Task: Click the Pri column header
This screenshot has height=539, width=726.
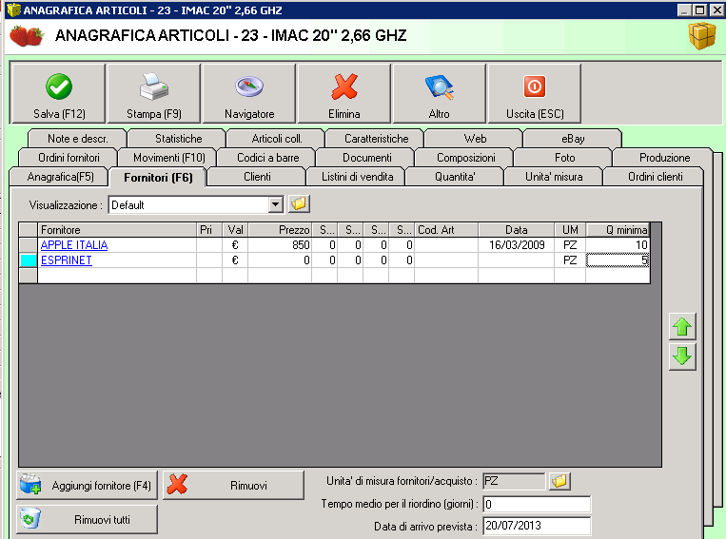Action: point(209,230)
